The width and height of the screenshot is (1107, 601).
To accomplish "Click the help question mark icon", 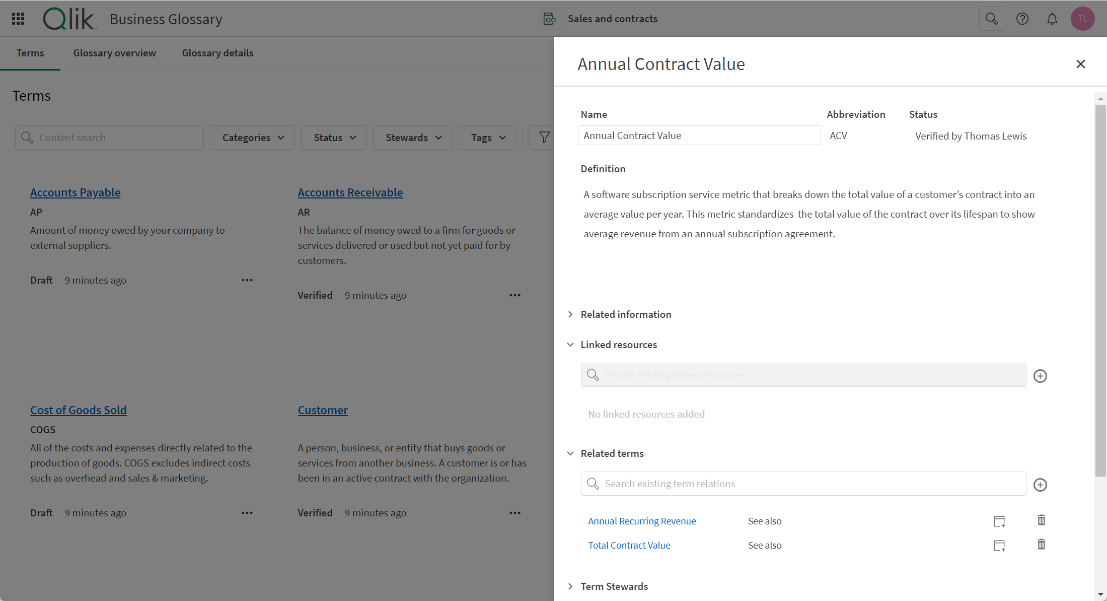I will click(x=1024, y=19).
